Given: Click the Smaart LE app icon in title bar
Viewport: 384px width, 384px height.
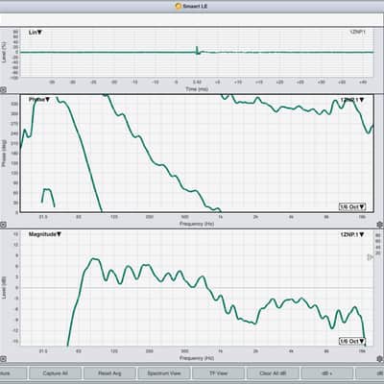Looking at the screenshot, I should pos(179,6).
